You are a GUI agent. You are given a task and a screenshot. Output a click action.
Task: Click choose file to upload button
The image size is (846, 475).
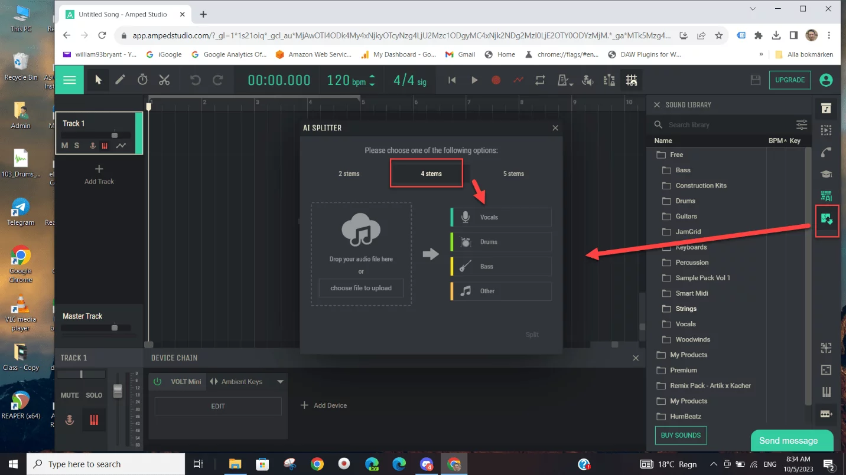click(x=361, y=288)
